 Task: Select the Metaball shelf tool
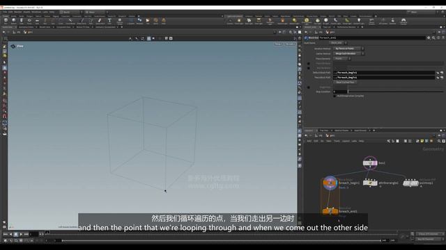point(139,21)
